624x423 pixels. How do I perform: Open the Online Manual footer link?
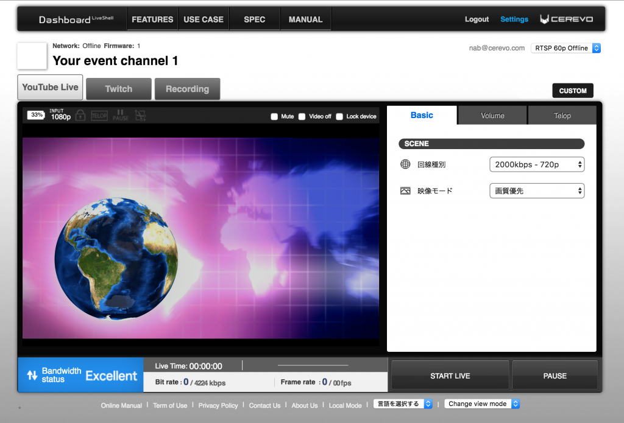(x=121, y=405)
